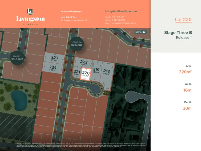Click the North compass indicator

click(140, 32)
